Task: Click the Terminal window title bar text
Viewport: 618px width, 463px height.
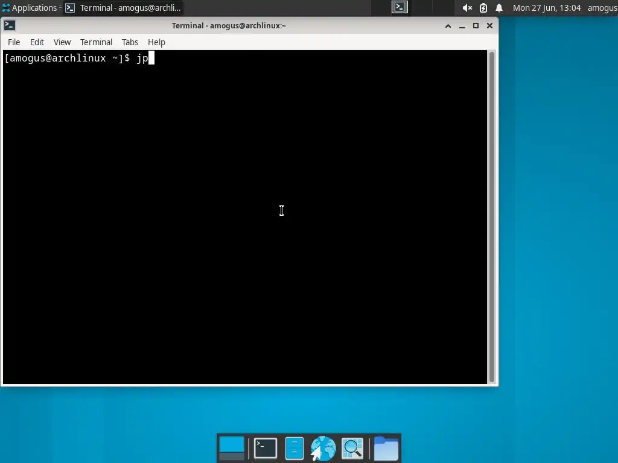Action: [x=229, y=25]
